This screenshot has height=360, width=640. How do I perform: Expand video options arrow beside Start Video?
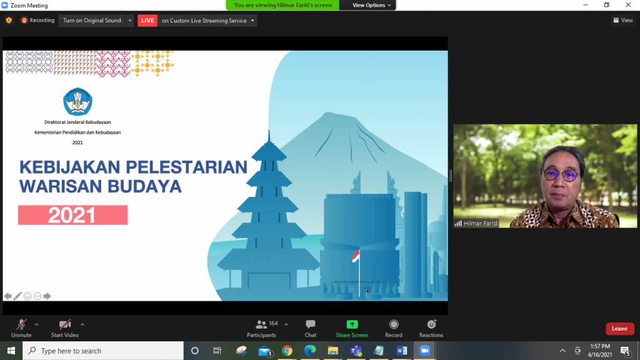click(x=82, y=324)
